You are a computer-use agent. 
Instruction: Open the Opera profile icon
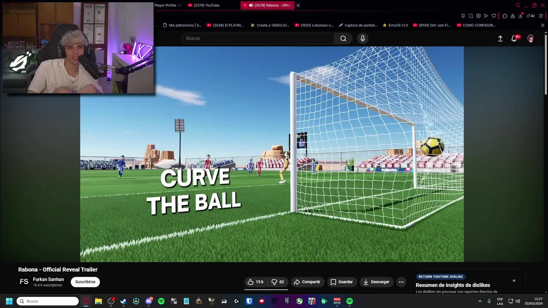click(512, 16)
